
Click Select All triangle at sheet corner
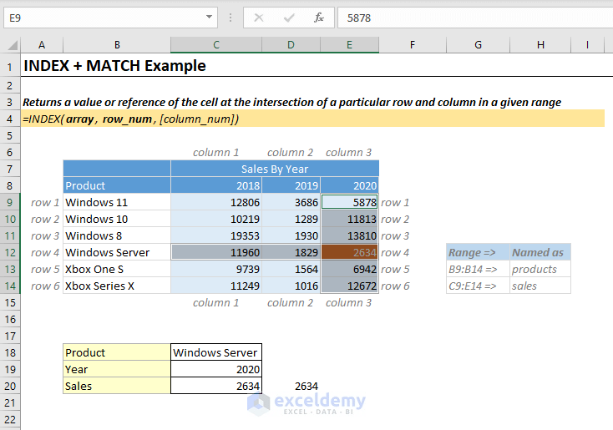tap(13, 45)
